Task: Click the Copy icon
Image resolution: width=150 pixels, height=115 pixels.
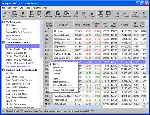Action: click(x=84, y=13)
